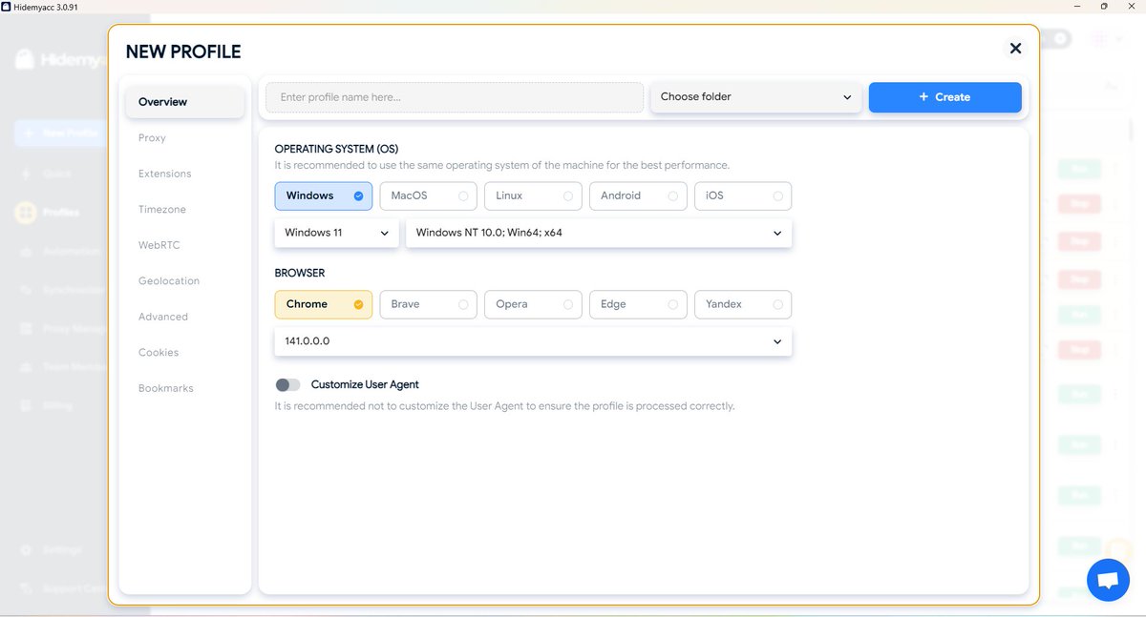
Task: Open the chat support bubble icon
Action: click(x=1108, y=580)
